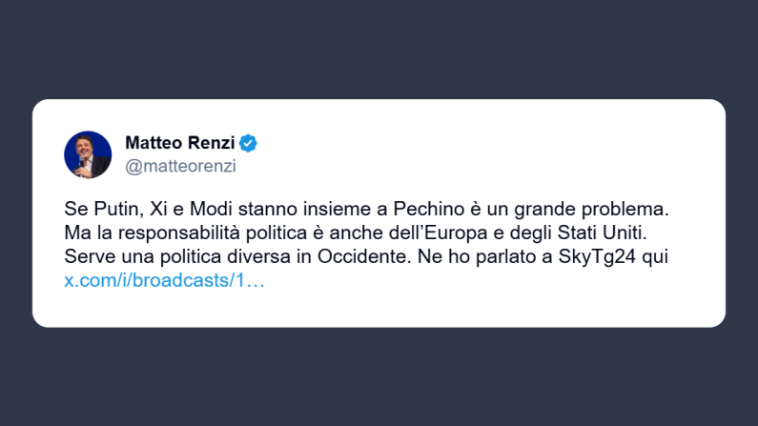
Task: Click Matteo Renzi's profile avatar
Action: click(88, 154)
